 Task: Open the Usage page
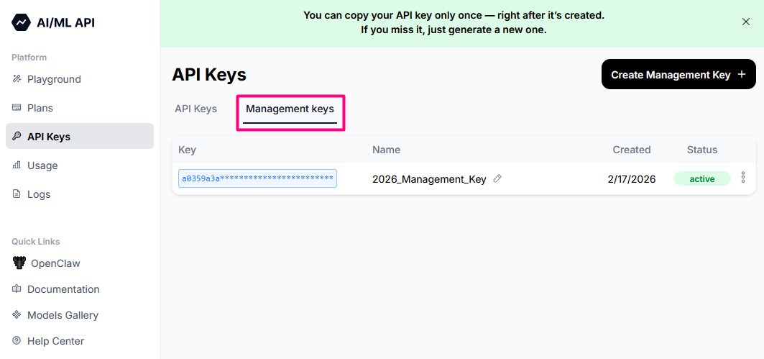coord(42,165)
